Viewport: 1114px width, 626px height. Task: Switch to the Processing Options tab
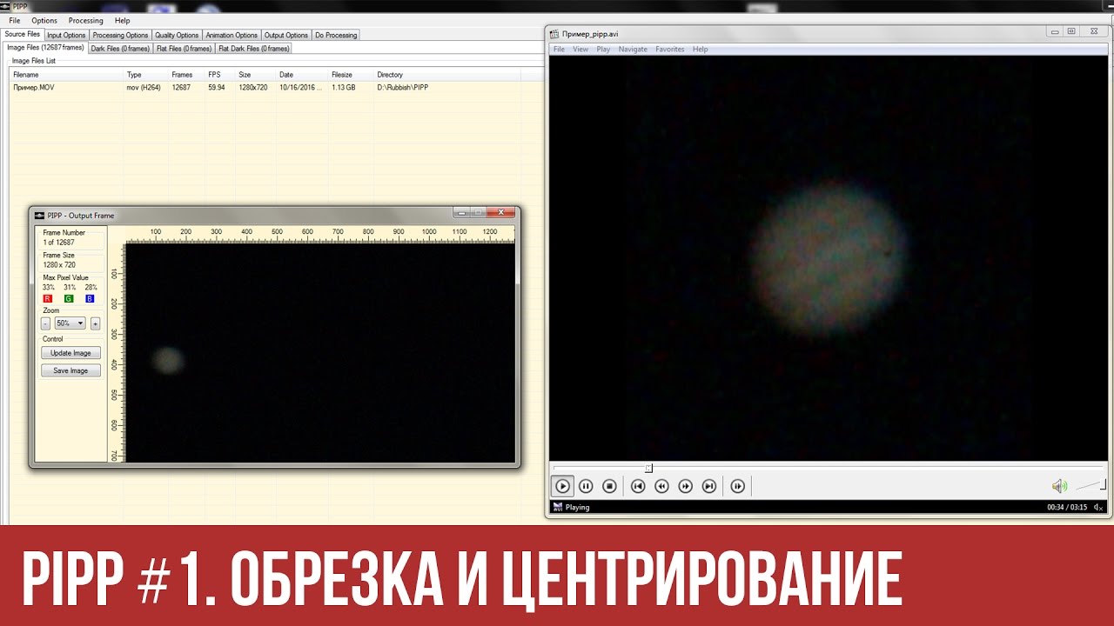click(x=120, y=36)
